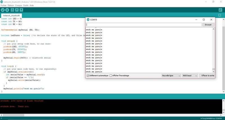Image resolution: width=225 pixels, height=120 pixels.
Task: Click console scrollbar down arrow
Action: click(224, 112)
